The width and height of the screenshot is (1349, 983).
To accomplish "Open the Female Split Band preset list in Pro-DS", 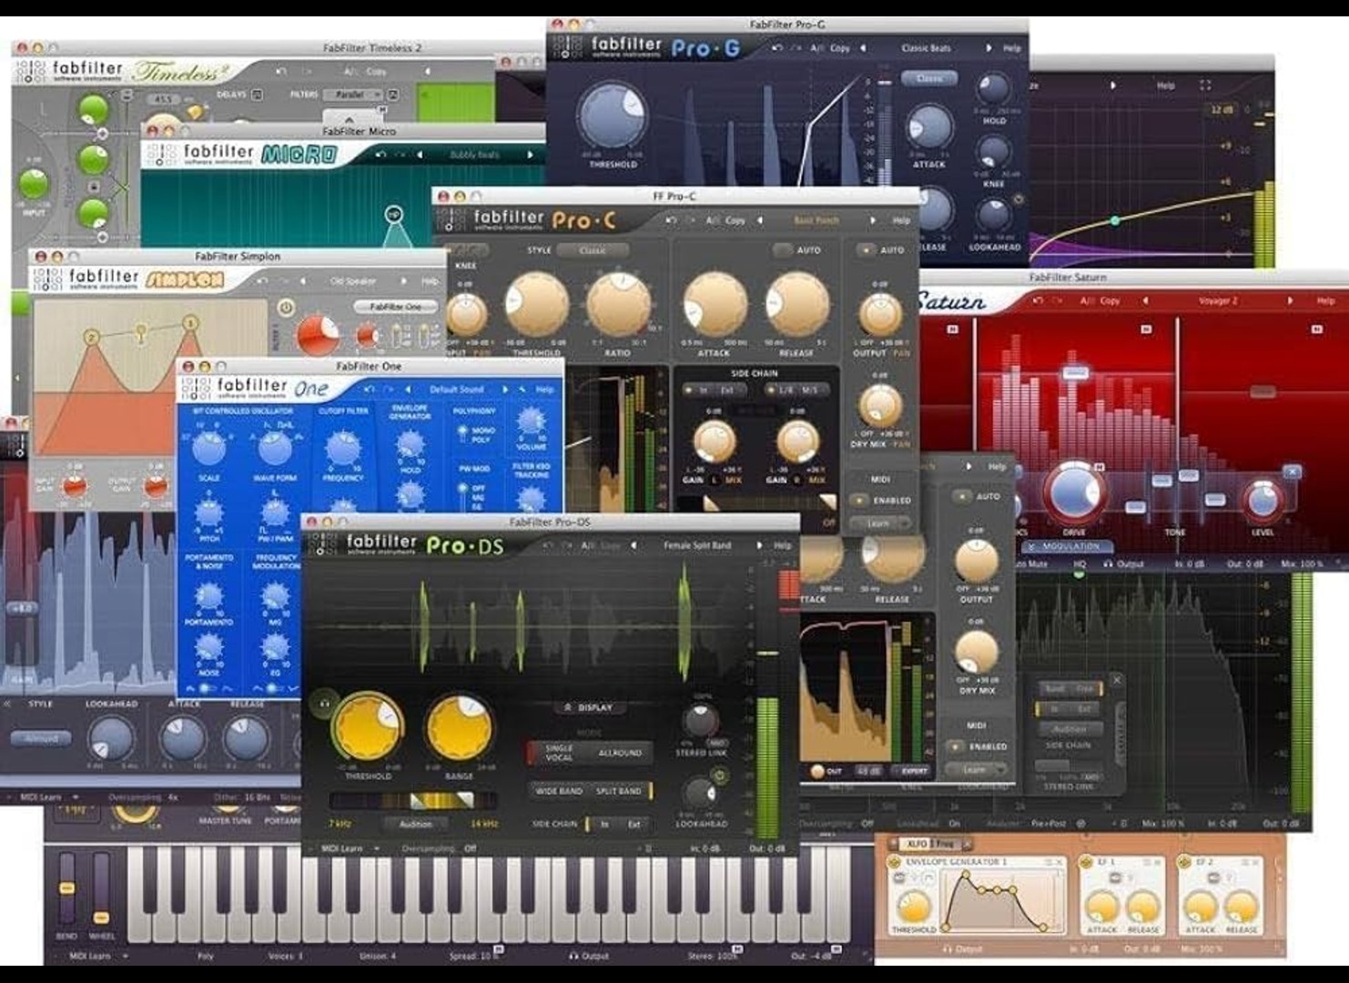I will click(x=697, y=543).
